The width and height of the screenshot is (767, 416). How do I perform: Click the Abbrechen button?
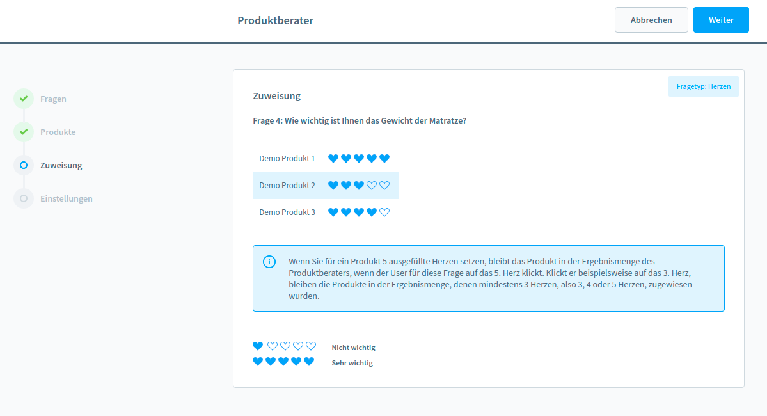tap(651, 20)
